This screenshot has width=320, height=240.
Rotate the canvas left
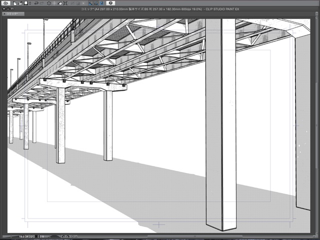pos(63,236)
